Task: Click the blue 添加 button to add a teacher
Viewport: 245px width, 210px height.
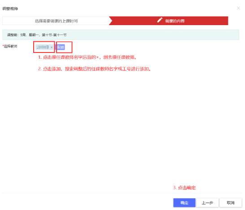Action: (x=61, y=47)
